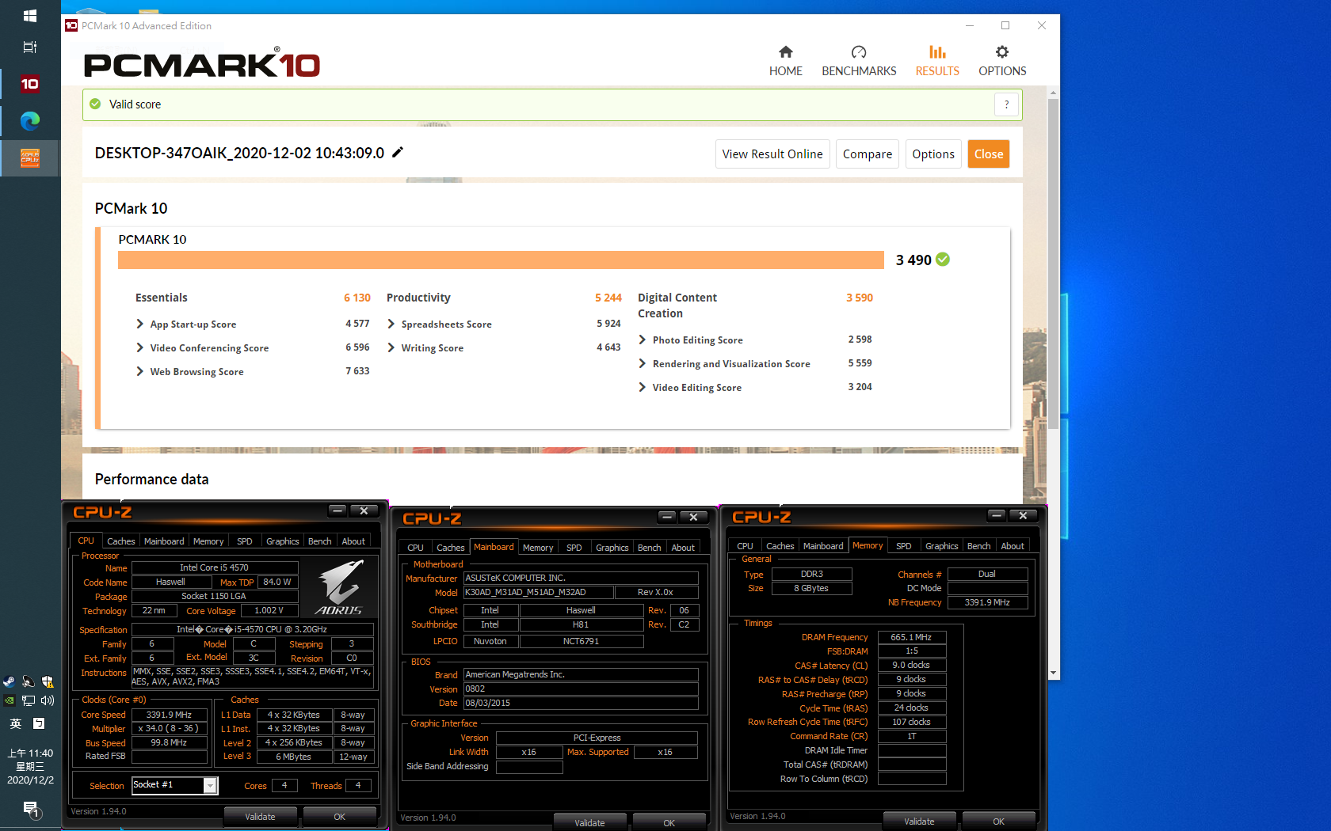Click the Digital Content Creation score 3 590
1331x831 pixels.
pos(860,298)
